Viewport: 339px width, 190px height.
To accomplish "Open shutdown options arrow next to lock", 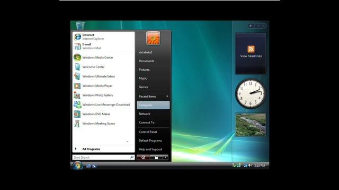I will [x=165, y=157].
